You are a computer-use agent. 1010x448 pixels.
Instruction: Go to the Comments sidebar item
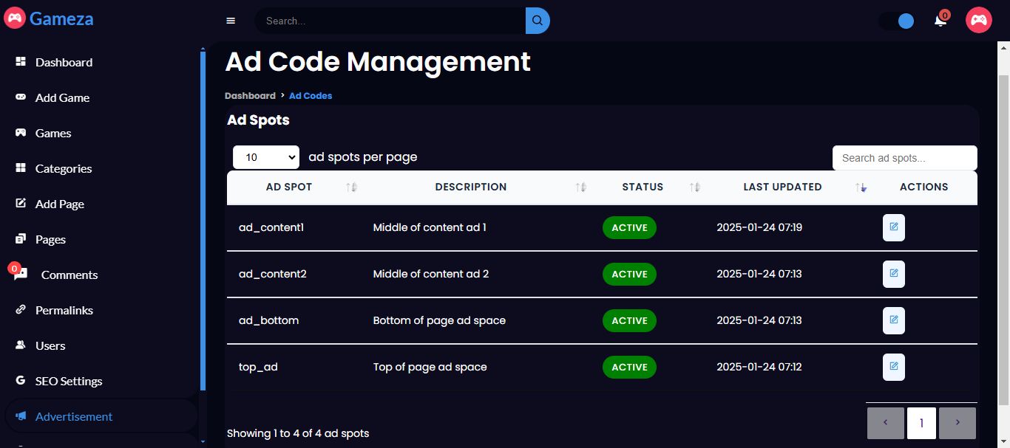point(70,275)
